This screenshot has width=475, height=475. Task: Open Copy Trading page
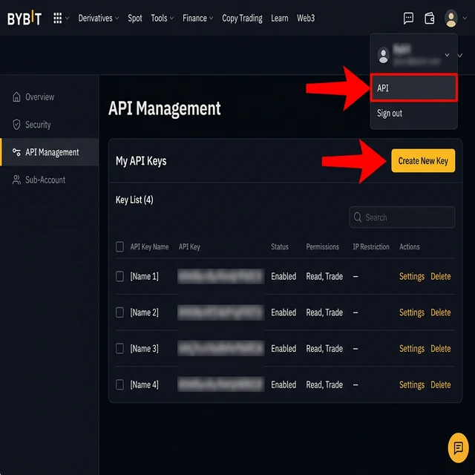click(x=242, y=18)
